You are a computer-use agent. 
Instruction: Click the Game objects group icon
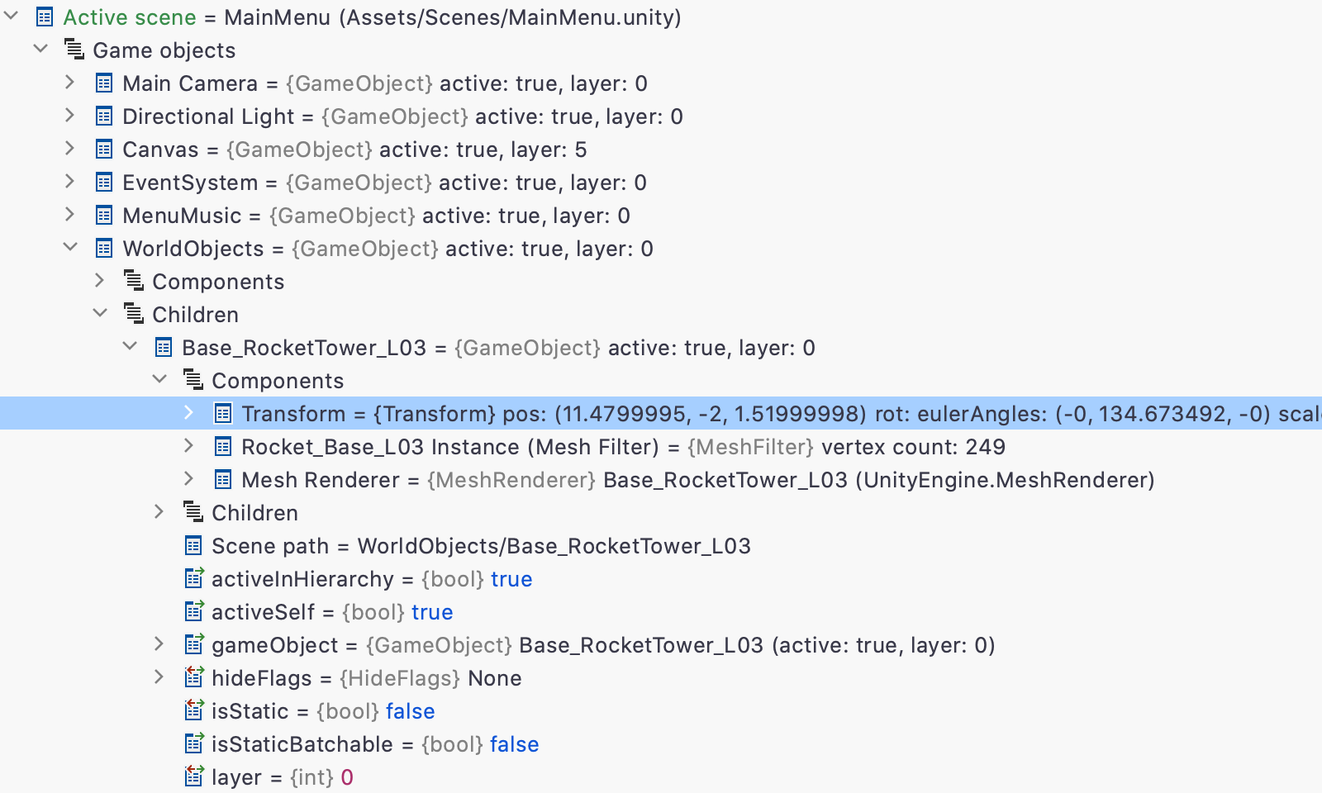(x=74, y=50)
